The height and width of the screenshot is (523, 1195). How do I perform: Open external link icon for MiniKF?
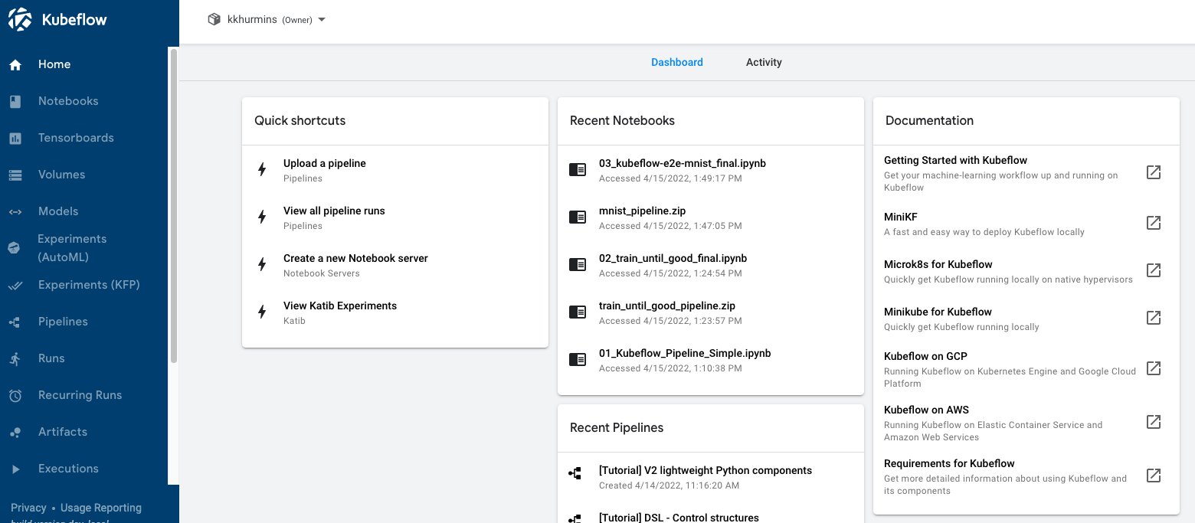(x=1153, y=223)
